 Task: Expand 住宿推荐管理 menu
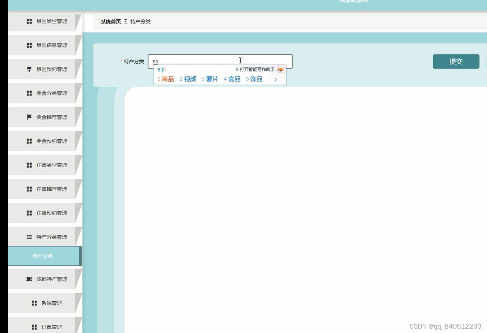point(45,189)
